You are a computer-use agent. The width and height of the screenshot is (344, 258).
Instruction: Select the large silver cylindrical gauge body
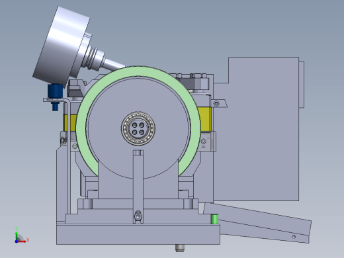click(61, 46)
